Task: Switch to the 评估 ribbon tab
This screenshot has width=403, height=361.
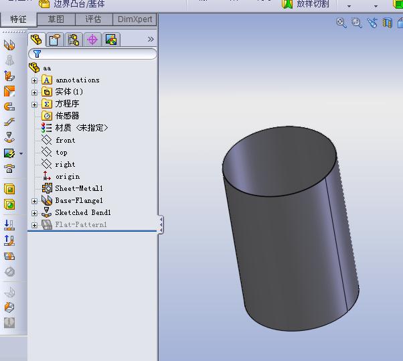Action: 94,19
